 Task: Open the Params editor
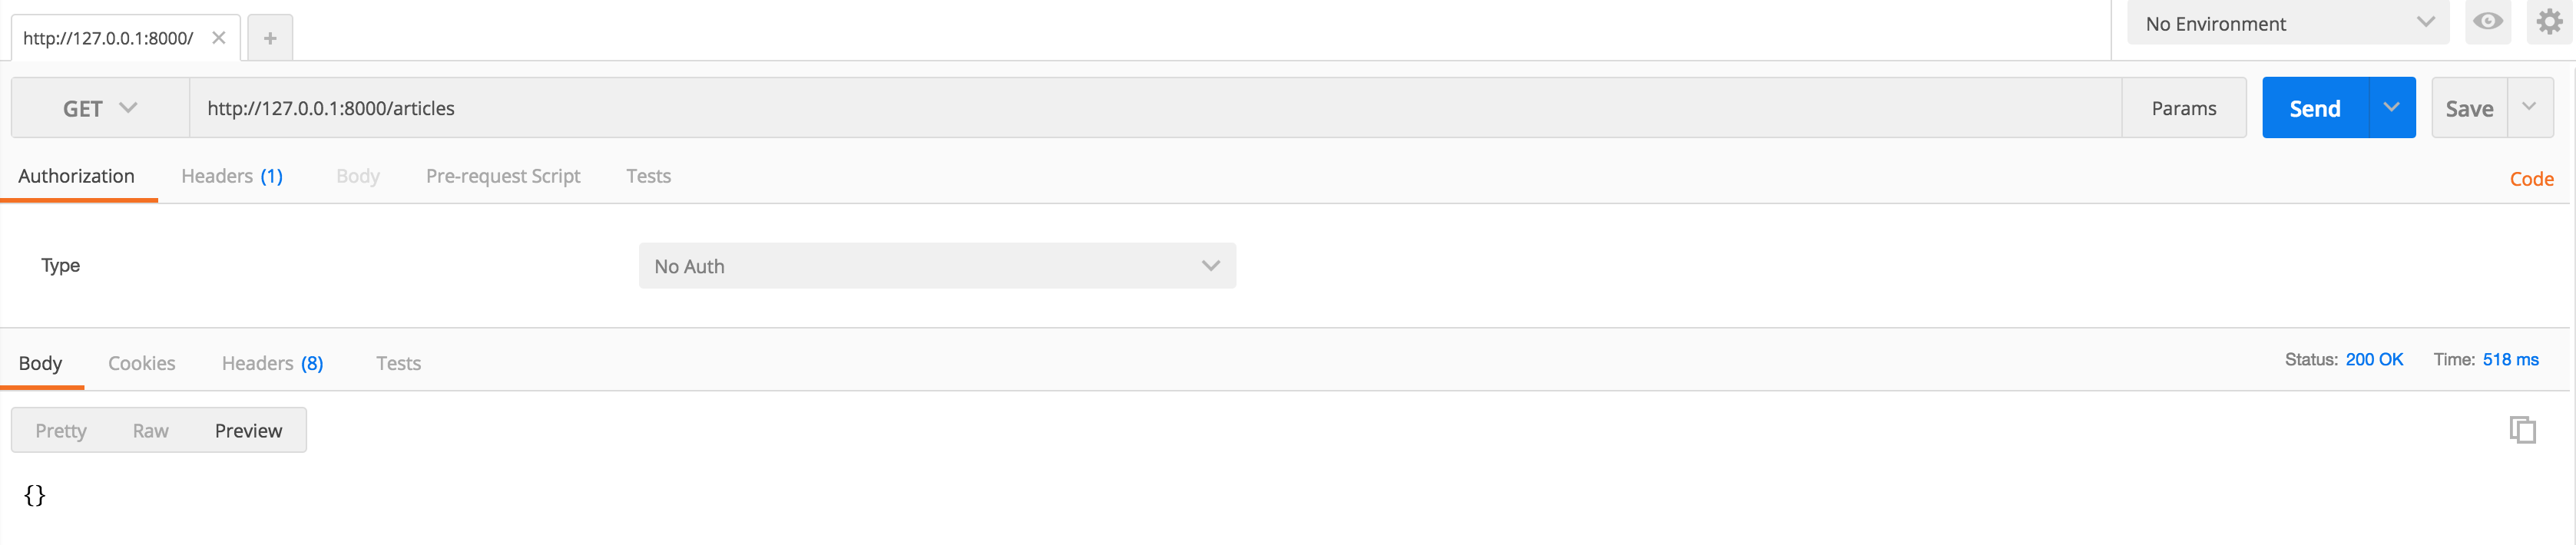(2184, 108)
